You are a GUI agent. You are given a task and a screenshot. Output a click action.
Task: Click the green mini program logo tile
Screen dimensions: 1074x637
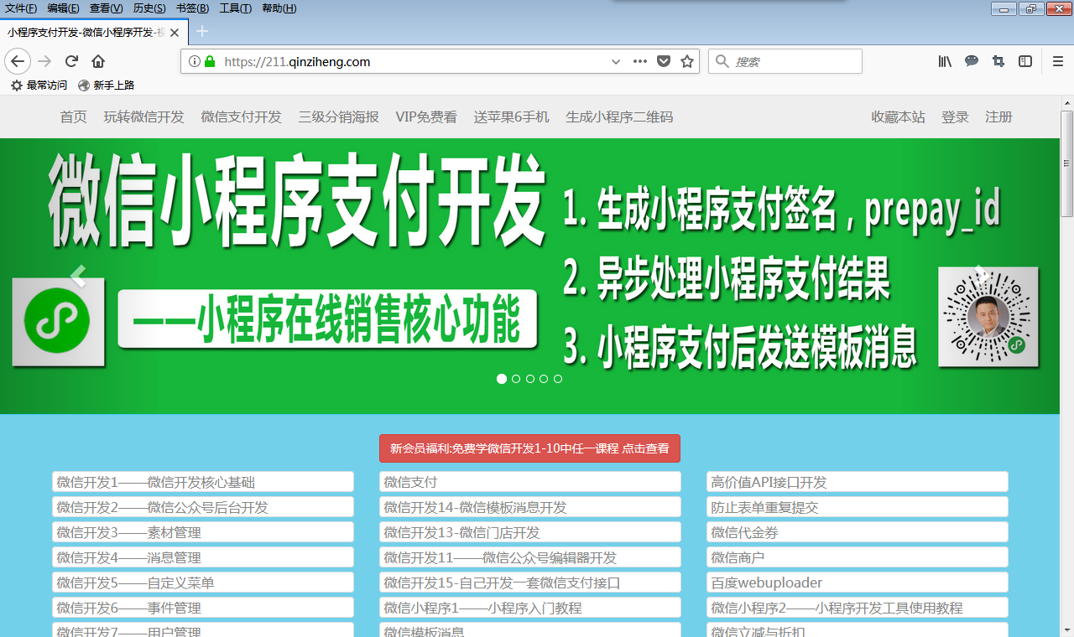(x=58, y=322)
